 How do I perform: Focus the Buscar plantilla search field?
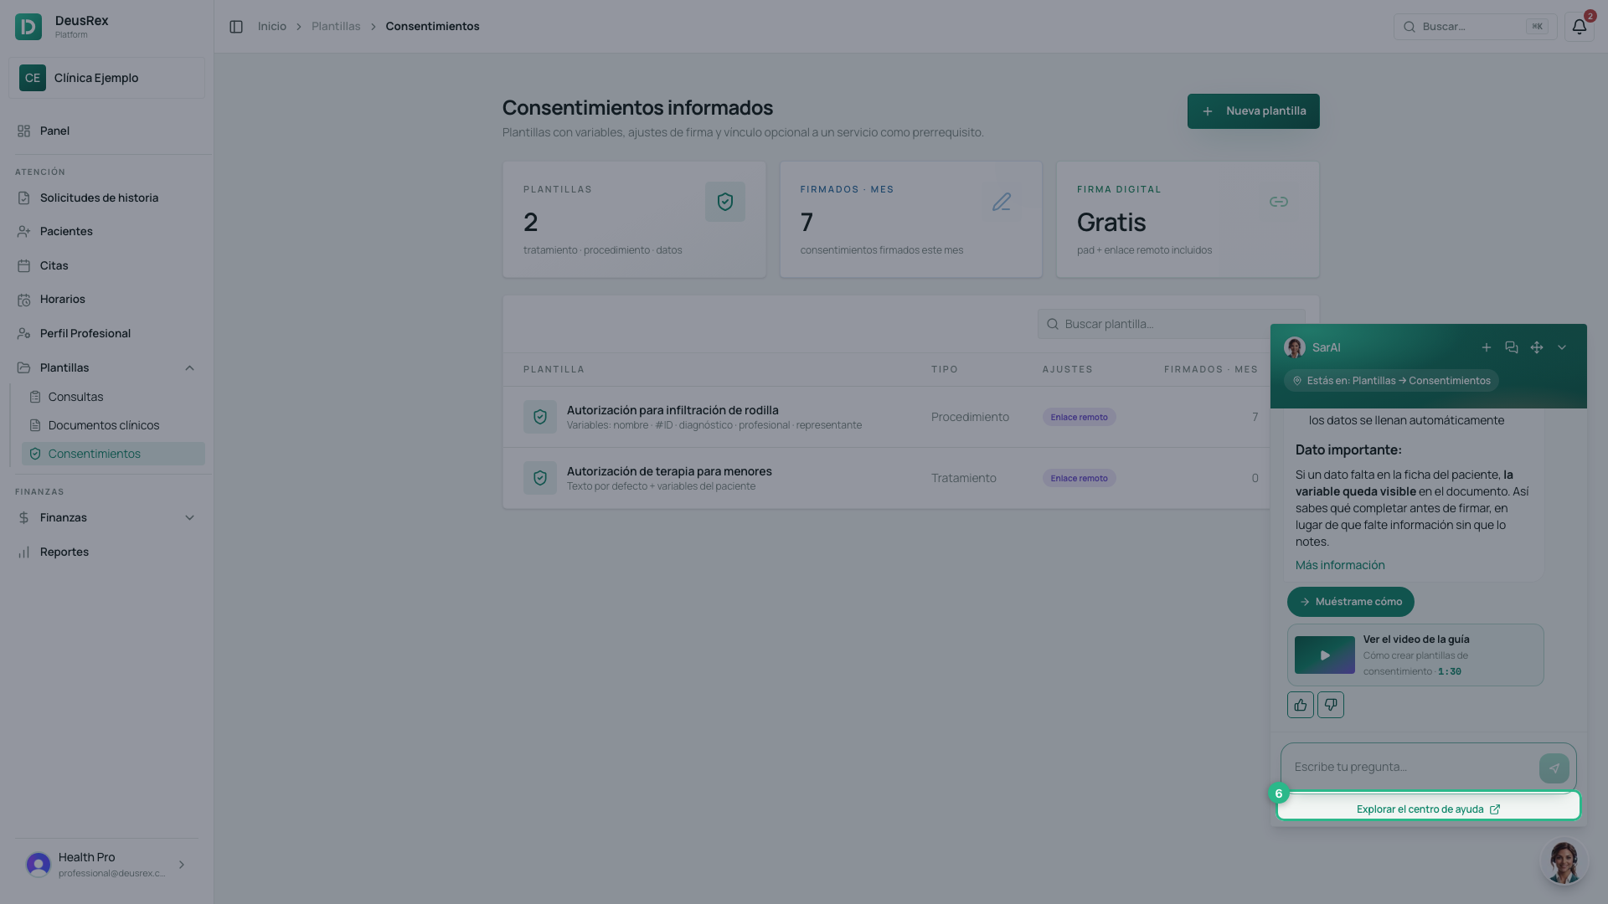[x=1171, y=324]
